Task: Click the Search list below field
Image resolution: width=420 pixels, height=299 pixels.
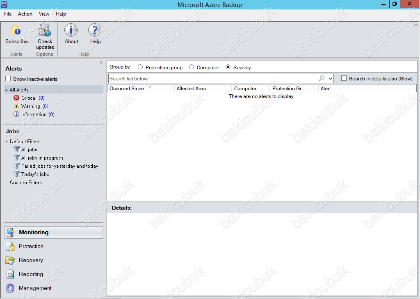Action: (x=213, y=78)
